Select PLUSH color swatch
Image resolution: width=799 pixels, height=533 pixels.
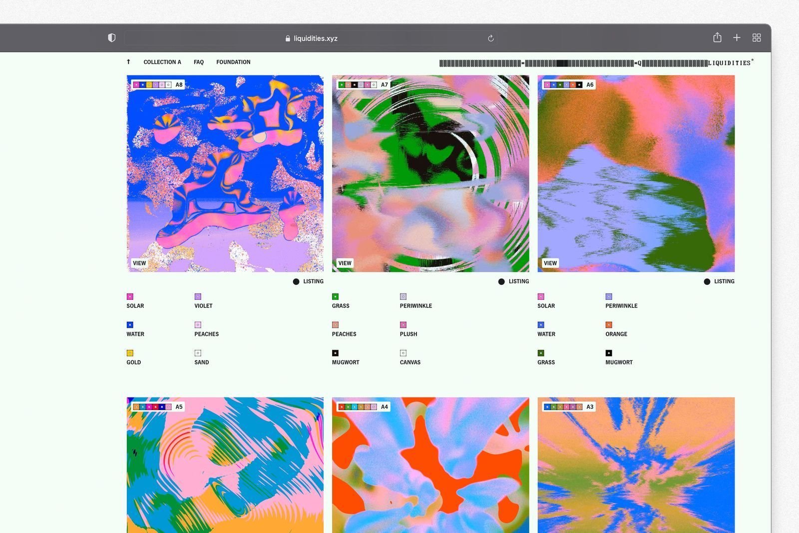point(403,325)
